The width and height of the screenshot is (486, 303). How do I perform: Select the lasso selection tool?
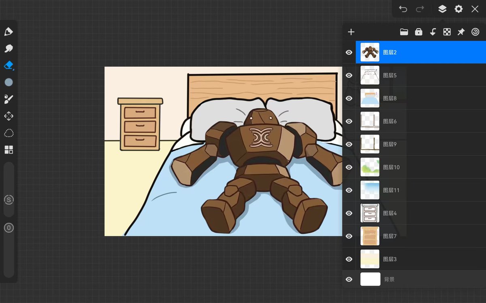click(9, 133)
